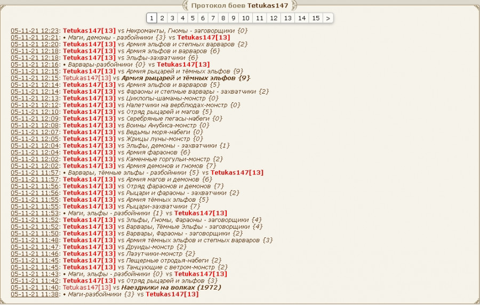Click Tetukas147[13] in Маги-разбойники row
Viewport: 480px width, 305px height.
pos(172,294)
